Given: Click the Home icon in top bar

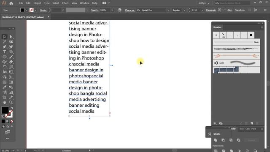Looking at the screenshot, I should pyautogui.click(x=11, y=3).
